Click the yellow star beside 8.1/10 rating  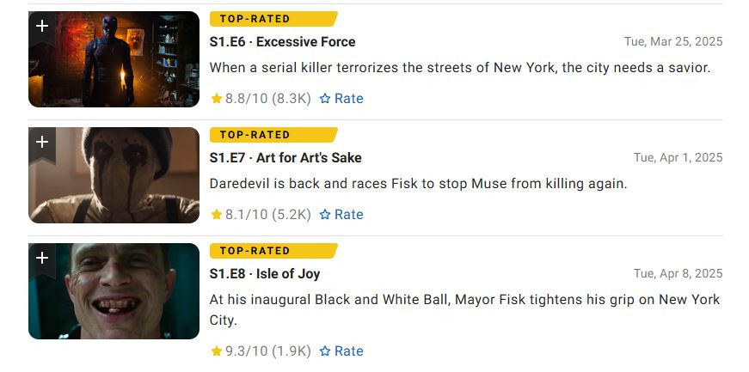217,215
